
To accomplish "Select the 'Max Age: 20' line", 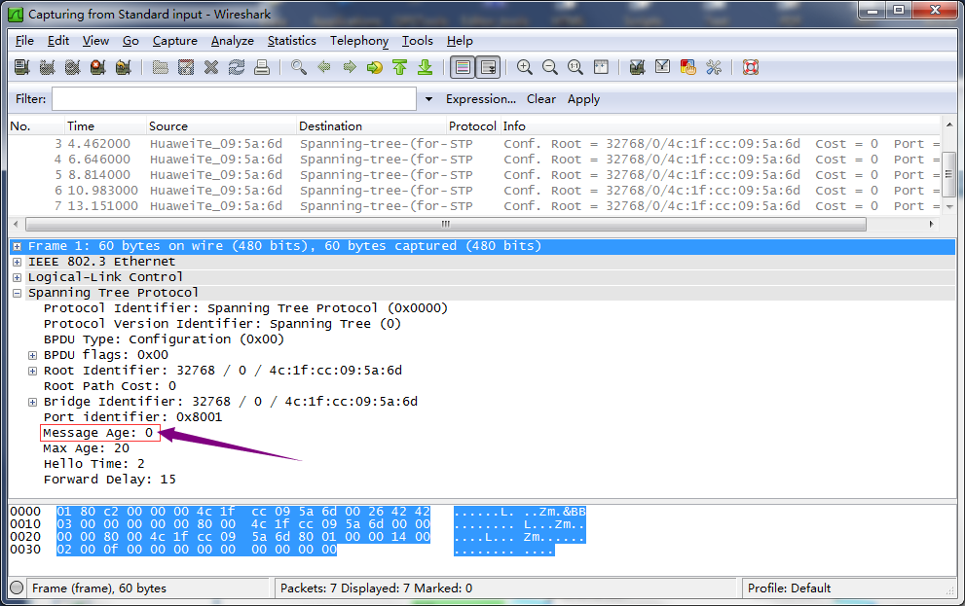I will point(86,448).
